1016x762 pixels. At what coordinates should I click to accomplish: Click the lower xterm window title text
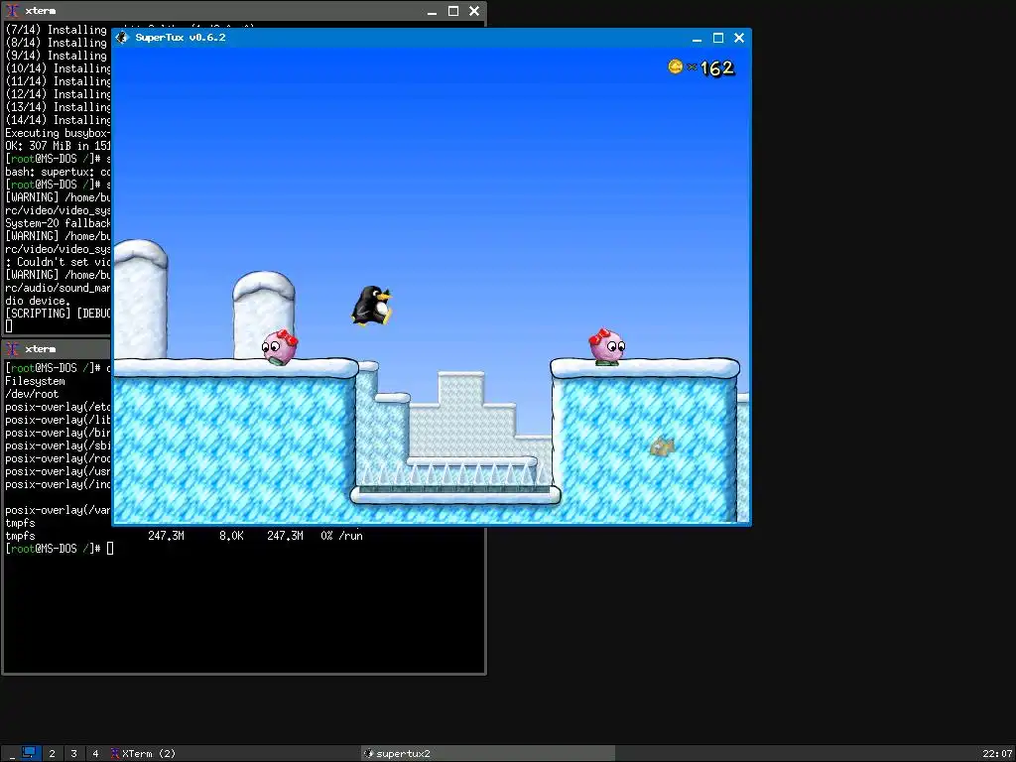[x=40, y=349]
